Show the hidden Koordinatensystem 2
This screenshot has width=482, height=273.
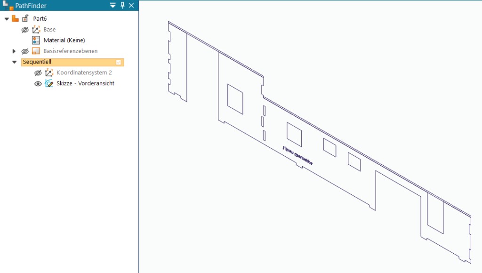point(38,73)
